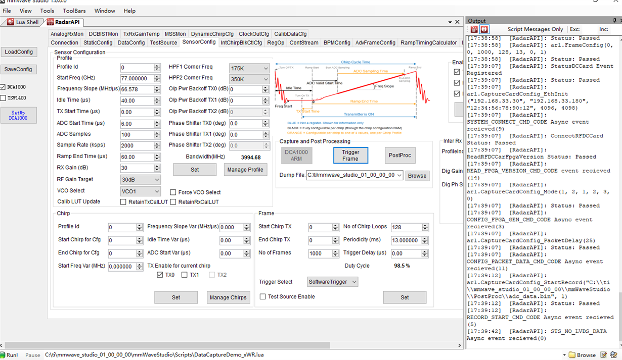The image size is (622, 360).
Task: Open the HPF1 Corner Freq dropdown
Action: (x=249, y=68)
